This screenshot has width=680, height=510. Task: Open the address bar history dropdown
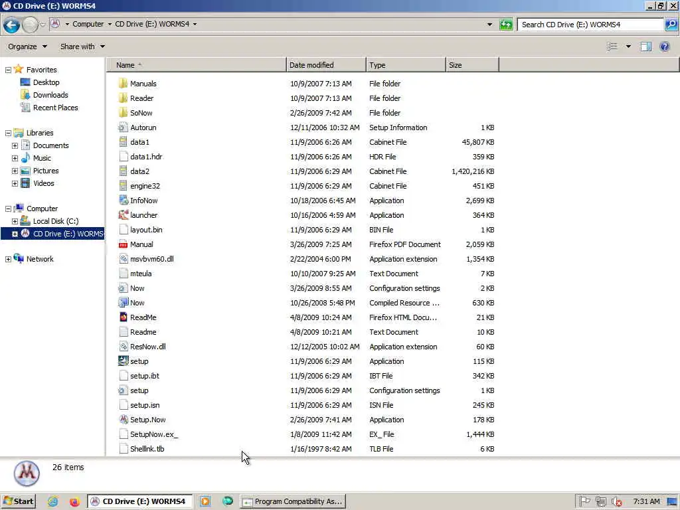489,25
